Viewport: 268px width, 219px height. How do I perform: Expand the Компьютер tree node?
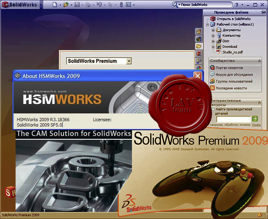tap(213, 36)
